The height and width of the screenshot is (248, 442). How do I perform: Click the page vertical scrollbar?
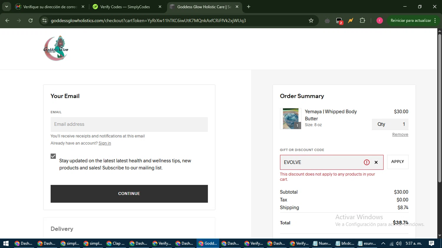point(439,109)
